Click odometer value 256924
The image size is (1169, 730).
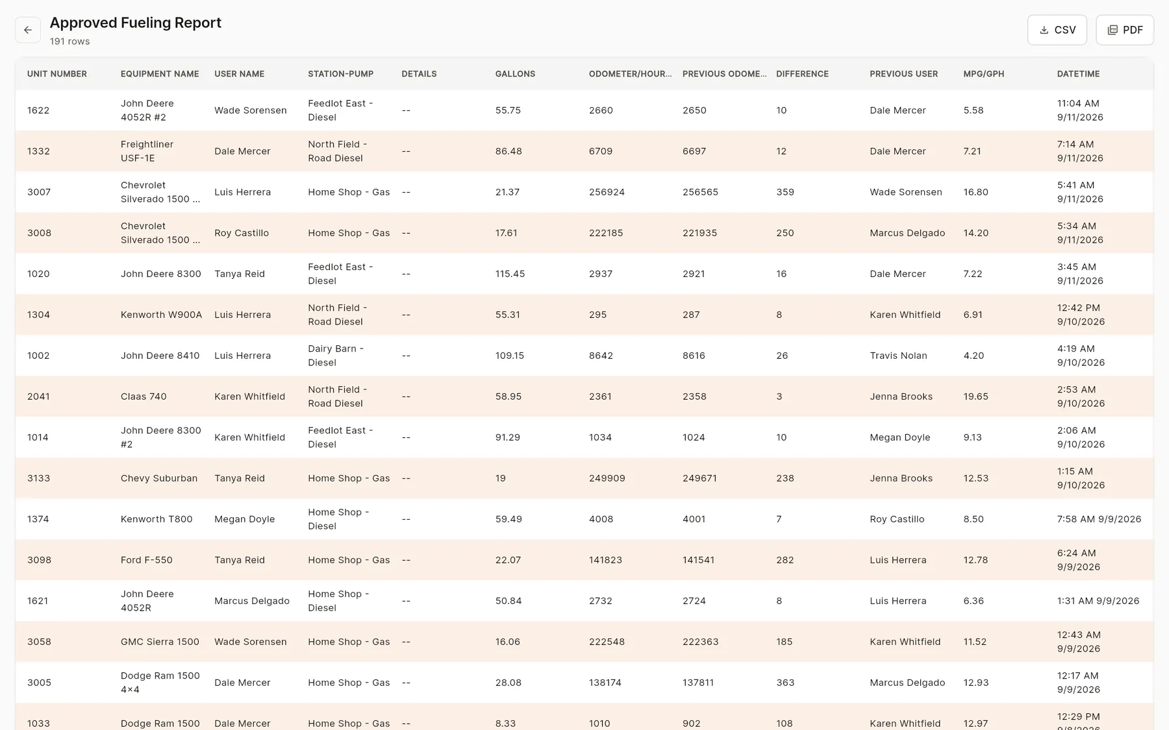607,192
